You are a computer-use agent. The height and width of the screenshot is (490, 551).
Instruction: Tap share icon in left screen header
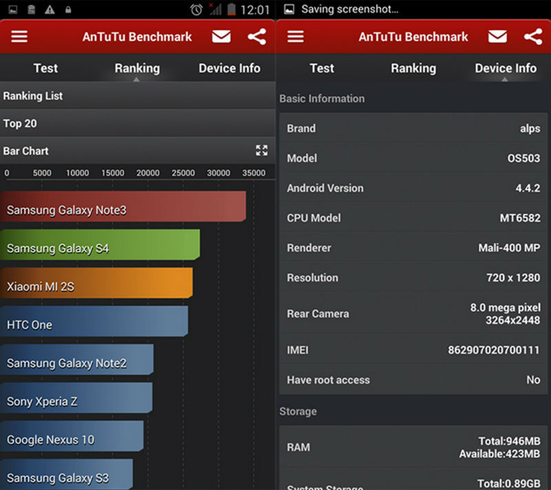pos(257,36)
